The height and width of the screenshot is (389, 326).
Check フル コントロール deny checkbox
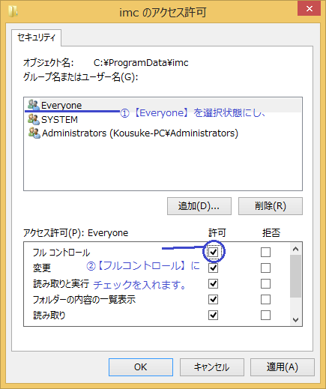[265, 252]
